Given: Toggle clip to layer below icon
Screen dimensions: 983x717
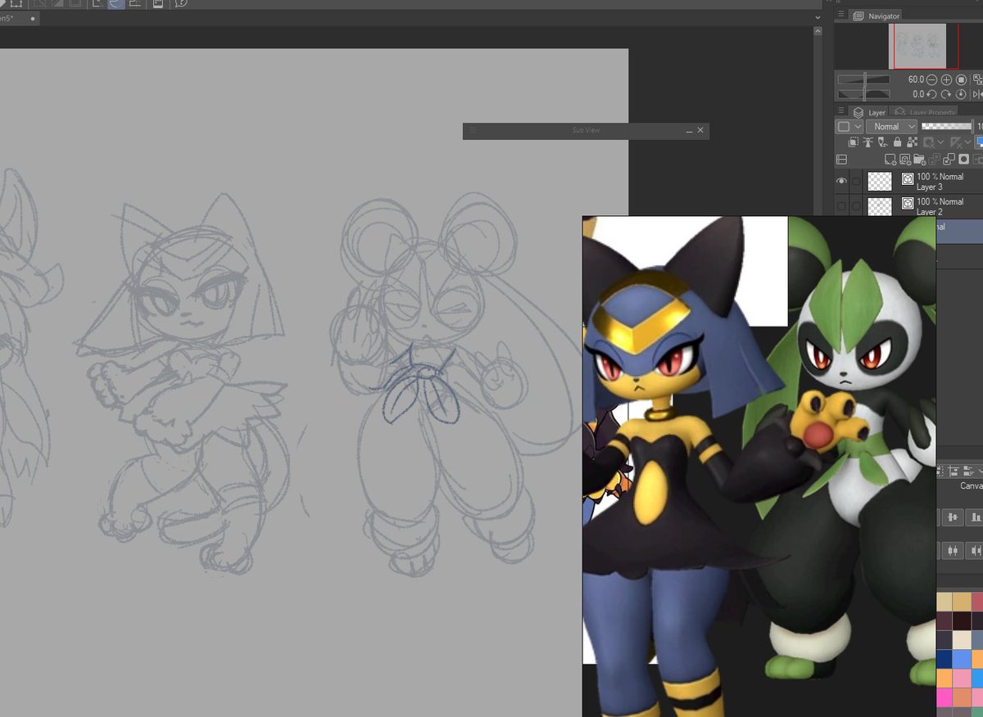Looking at the screenshot, I should pyautogui.click(x=854, y=142).
